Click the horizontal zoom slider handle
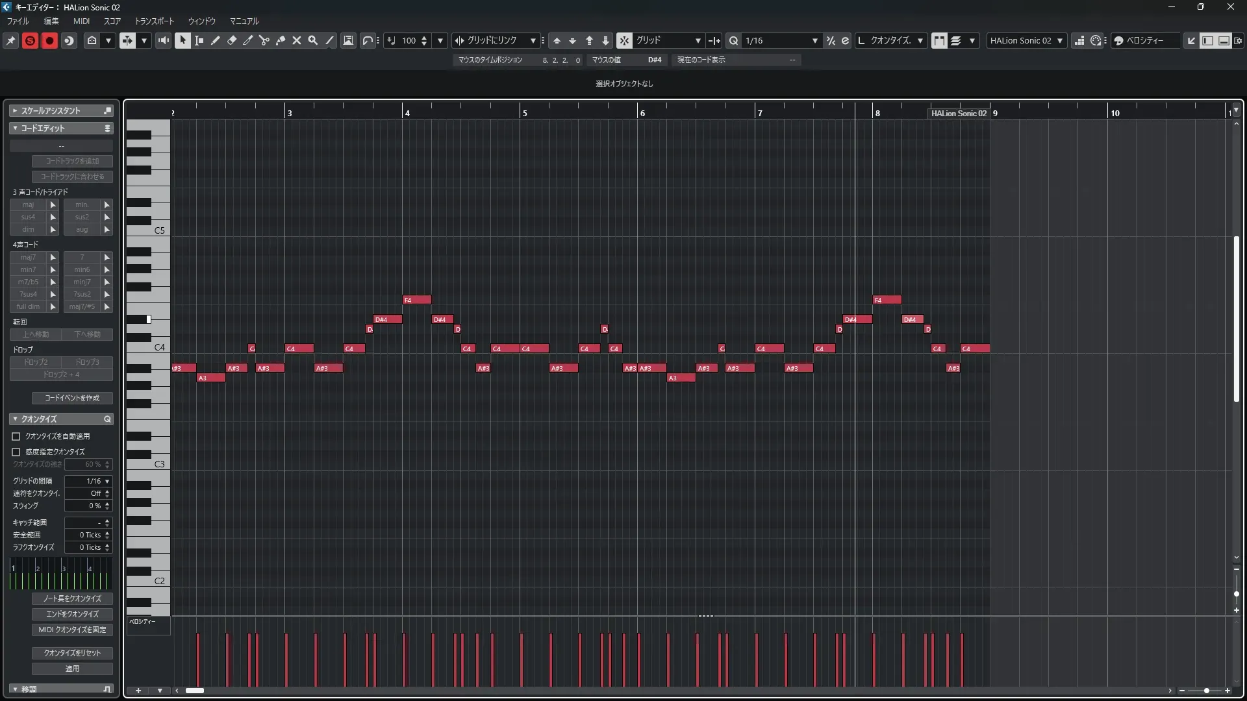Screen dimensions: 1247x701 tap(1207, 691)
